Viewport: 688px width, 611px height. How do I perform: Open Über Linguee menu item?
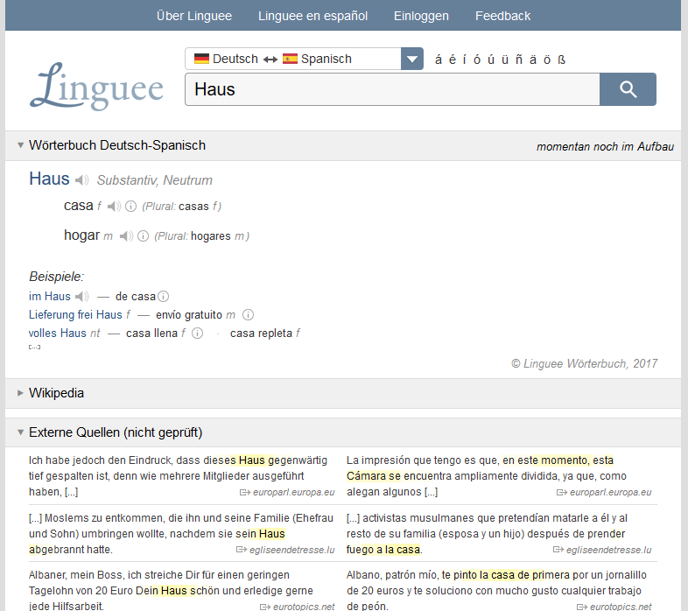(x=194, y=16)
